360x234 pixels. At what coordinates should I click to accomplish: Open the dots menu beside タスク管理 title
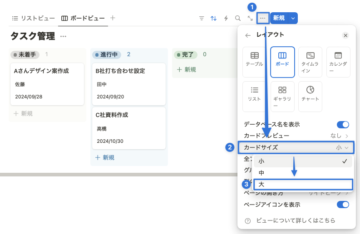[63, 36]
